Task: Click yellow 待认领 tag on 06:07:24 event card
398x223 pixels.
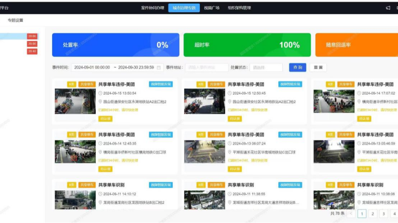Action: click(235, 169)
